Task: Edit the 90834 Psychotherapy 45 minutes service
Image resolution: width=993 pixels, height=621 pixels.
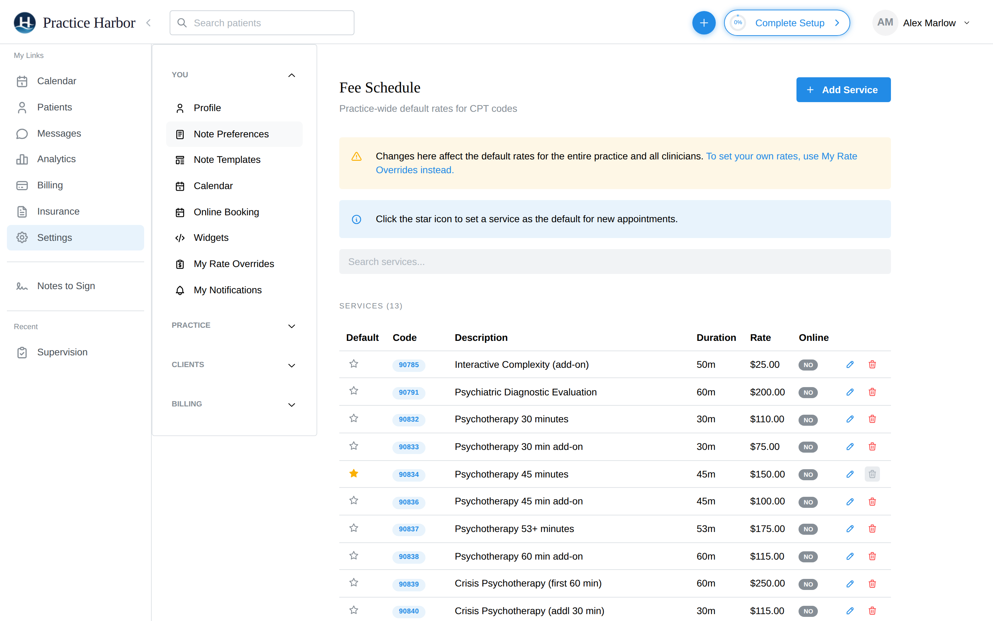Action: [x=850, y=474]
